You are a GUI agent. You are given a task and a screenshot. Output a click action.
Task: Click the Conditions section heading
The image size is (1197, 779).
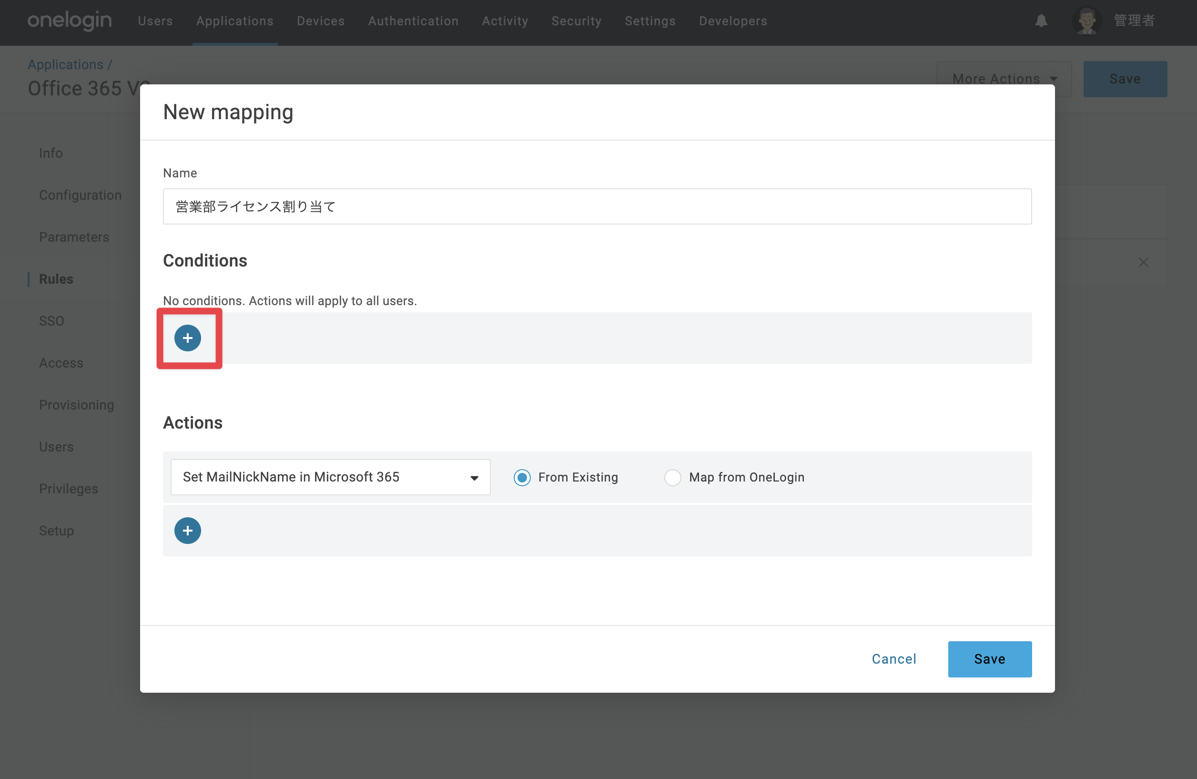click(205, 260)
